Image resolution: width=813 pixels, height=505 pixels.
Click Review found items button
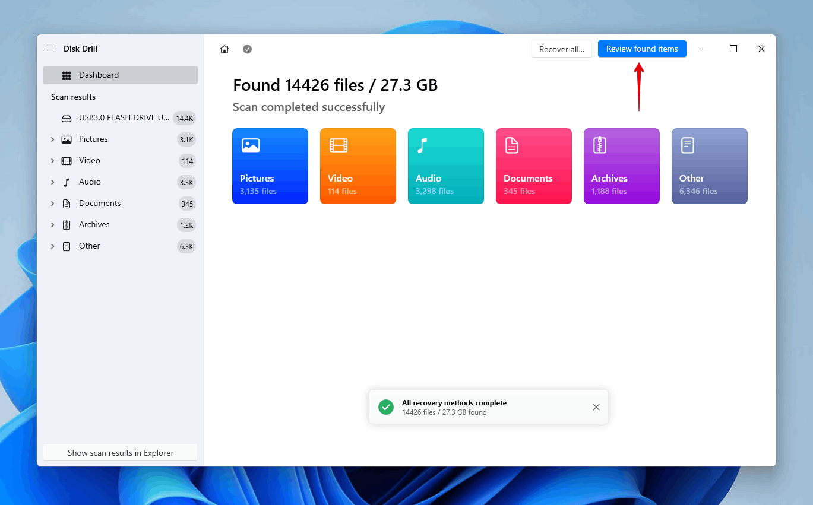[x=642, y=49]
